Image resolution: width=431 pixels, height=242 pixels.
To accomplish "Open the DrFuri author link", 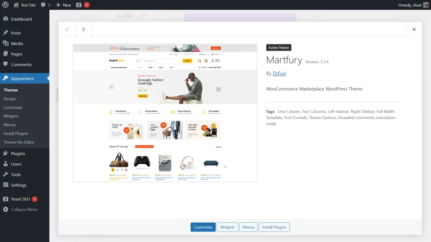I will point(279,74).
